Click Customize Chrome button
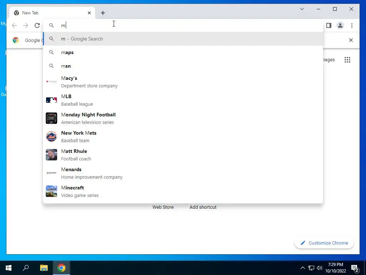The width and height of the screenshot is (366, 275). (x=324, y=243)
